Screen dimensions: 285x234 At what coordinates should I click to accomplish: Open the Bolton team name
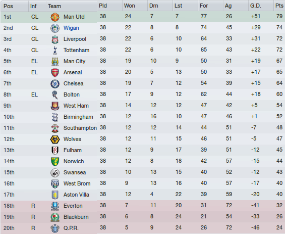tap(72, 95)
